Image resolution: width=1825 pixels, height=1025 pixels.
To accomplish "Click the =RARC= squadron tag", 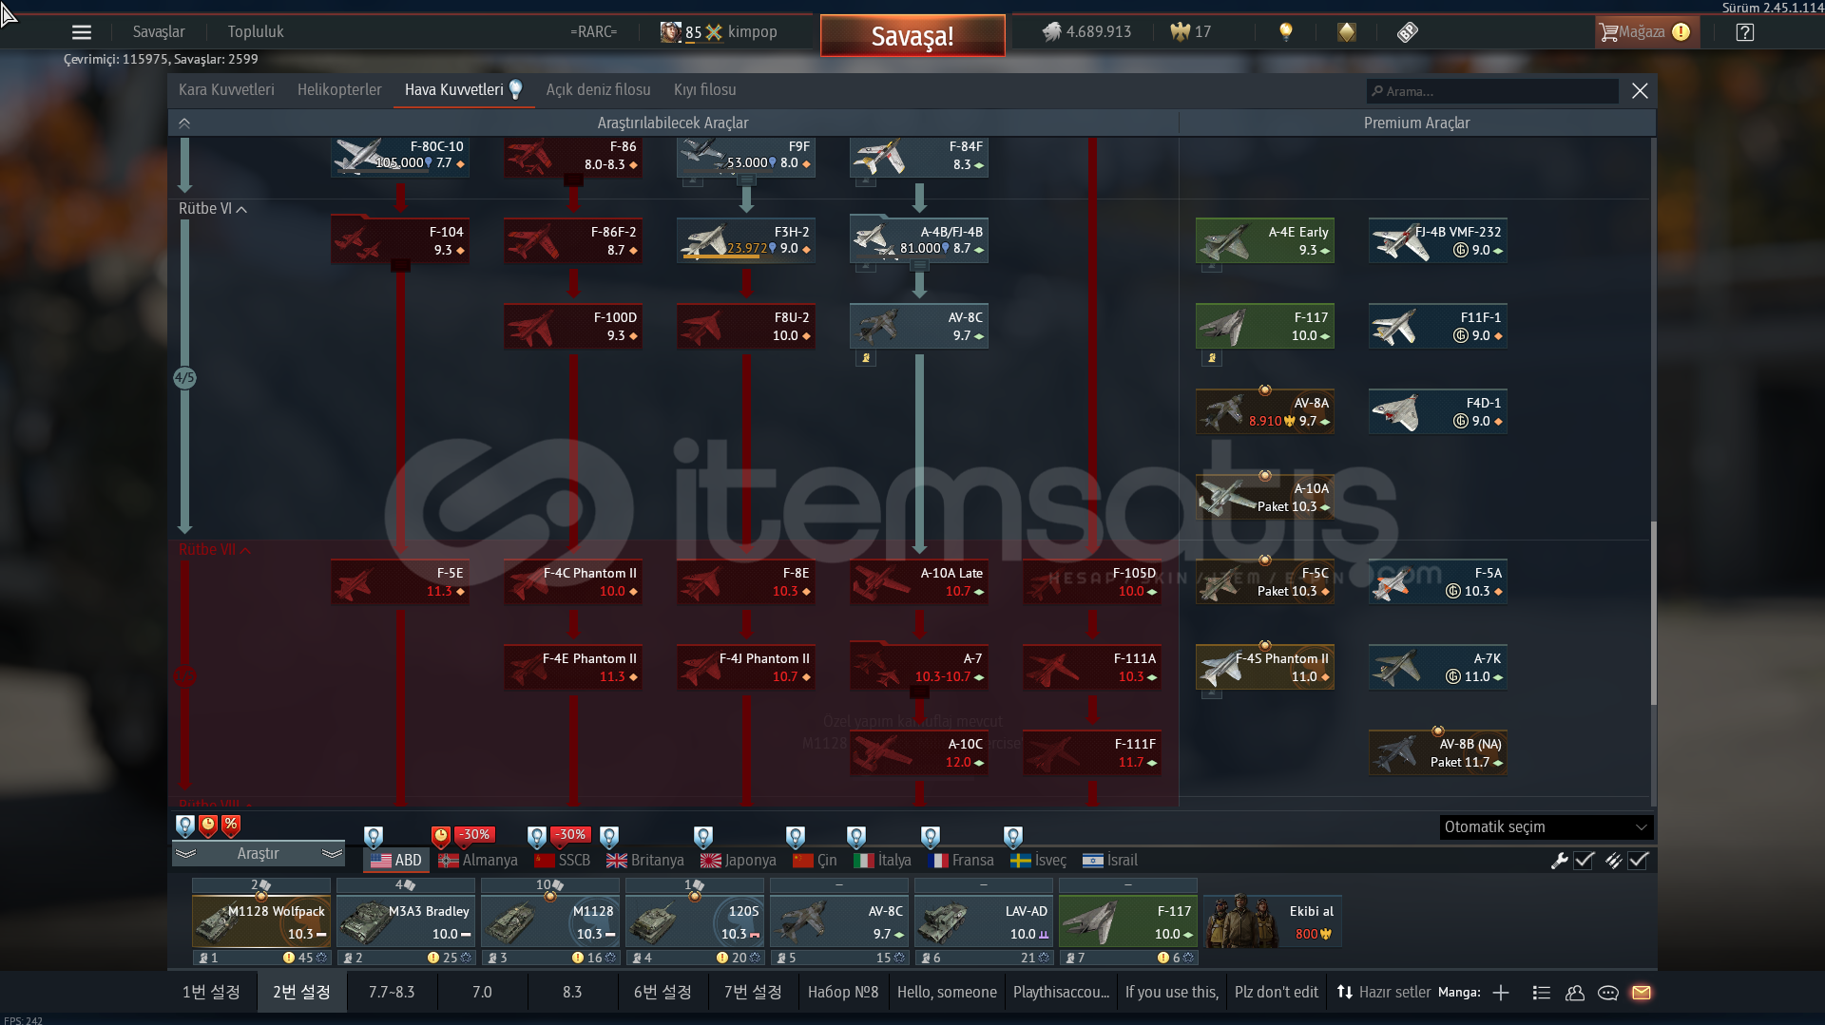I will click(x=593, y=32).
